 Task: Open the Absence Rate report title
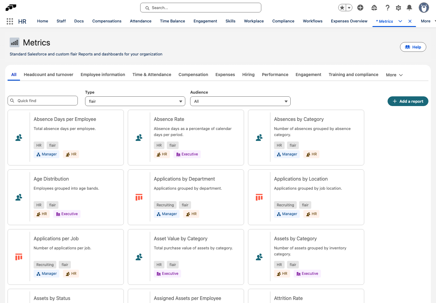(x=169, y=119)
